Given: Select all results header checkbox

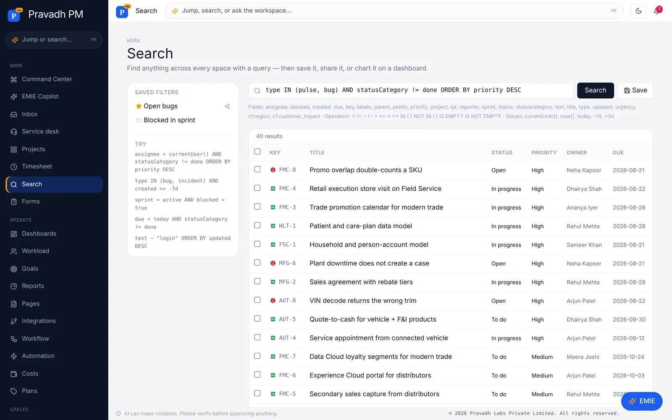Looking at the screenshot, I should [x=257, y=152].
